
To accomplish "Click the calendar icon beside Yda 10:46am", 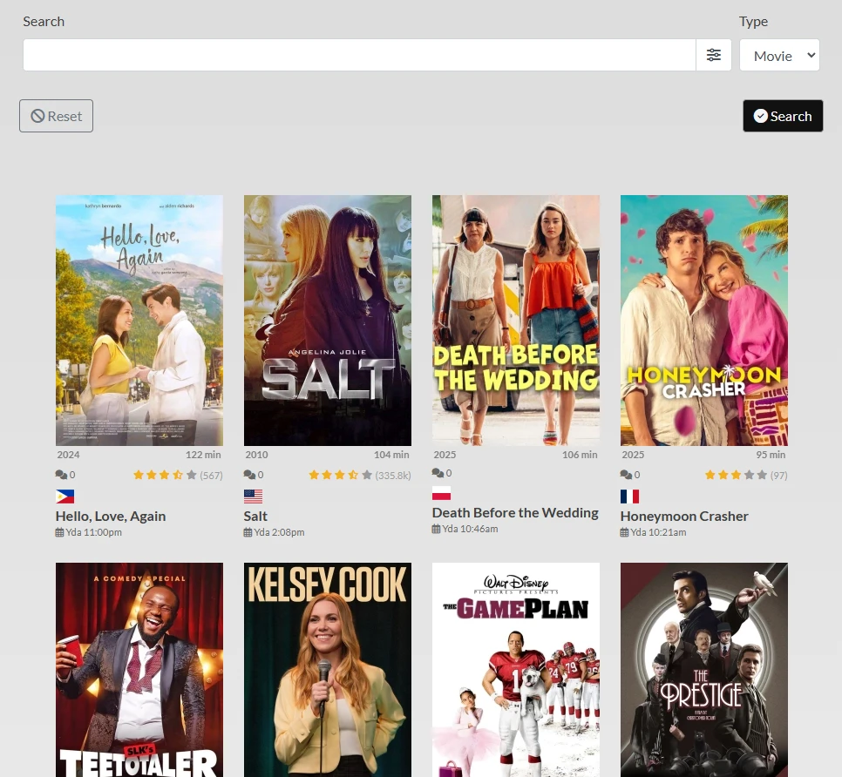I will pyautogui.click(x=436, y=529).
